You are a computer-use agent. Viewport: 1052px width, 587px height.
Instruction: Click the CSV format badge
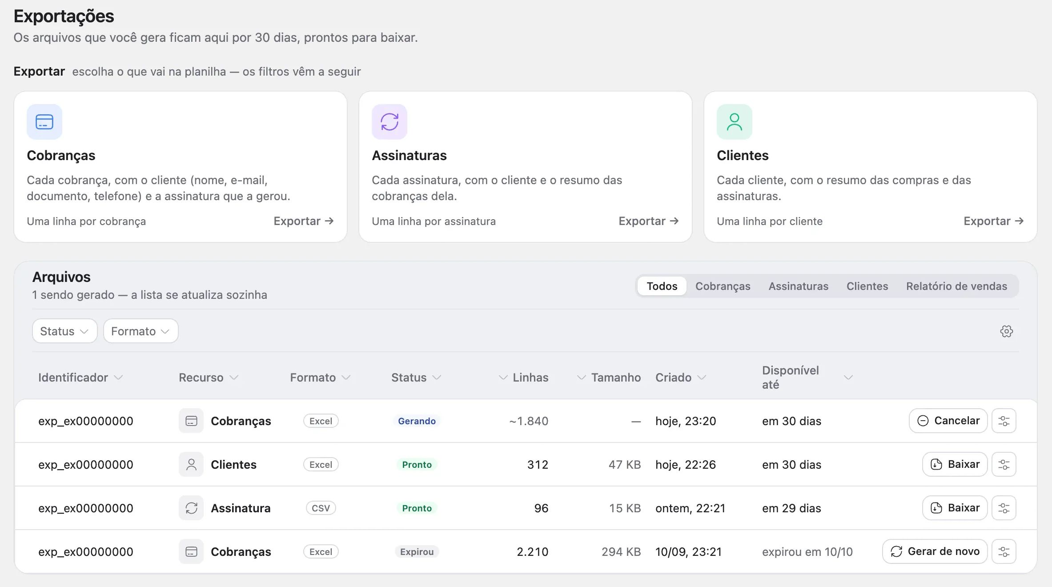coord(321,508)
